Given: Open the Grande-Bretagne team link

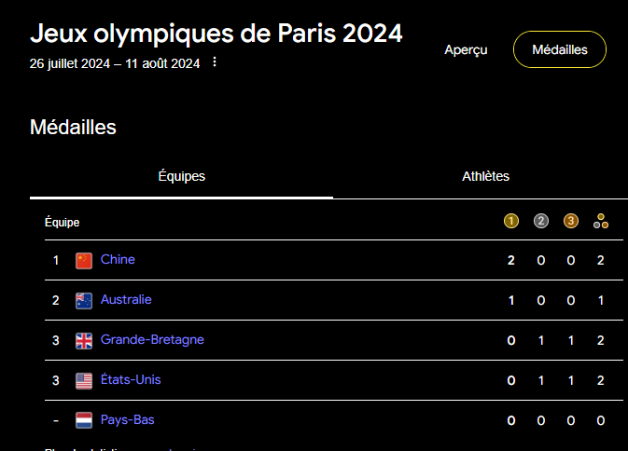Looking at the screenshot, I should (152, 339).
